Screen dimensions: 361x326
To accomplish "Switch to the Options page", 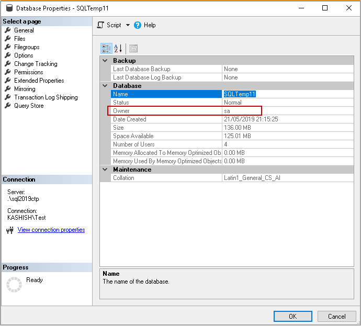I will pos(24,55).
